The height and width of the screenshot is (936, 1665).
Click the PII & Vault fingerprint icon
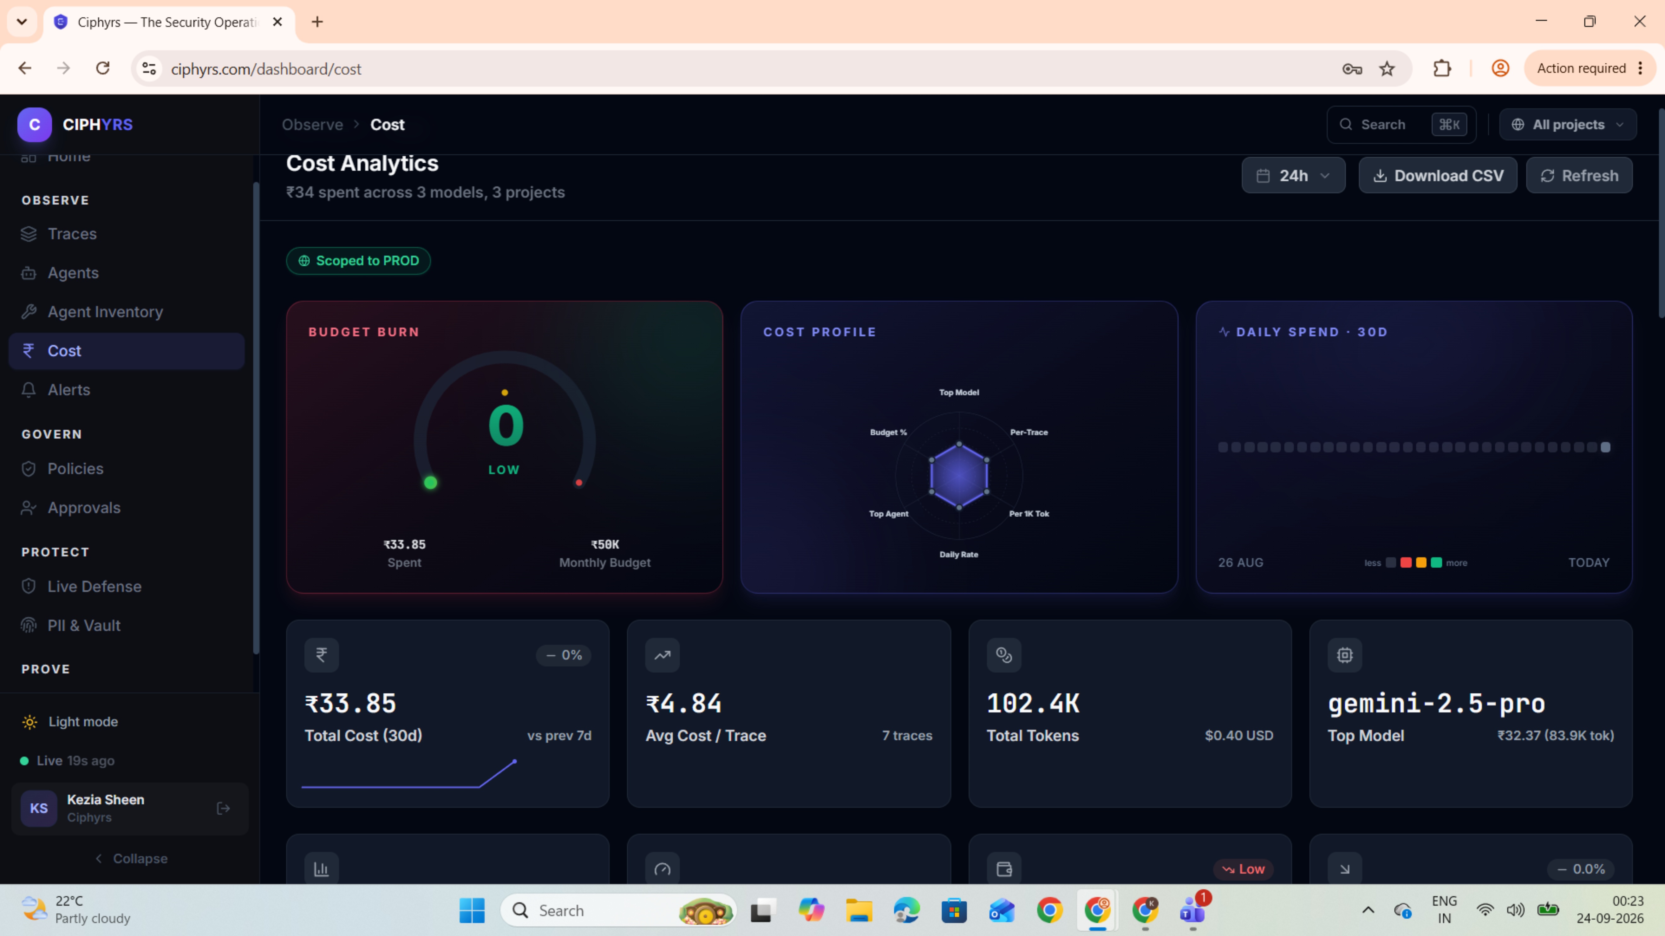coord(28,626)
